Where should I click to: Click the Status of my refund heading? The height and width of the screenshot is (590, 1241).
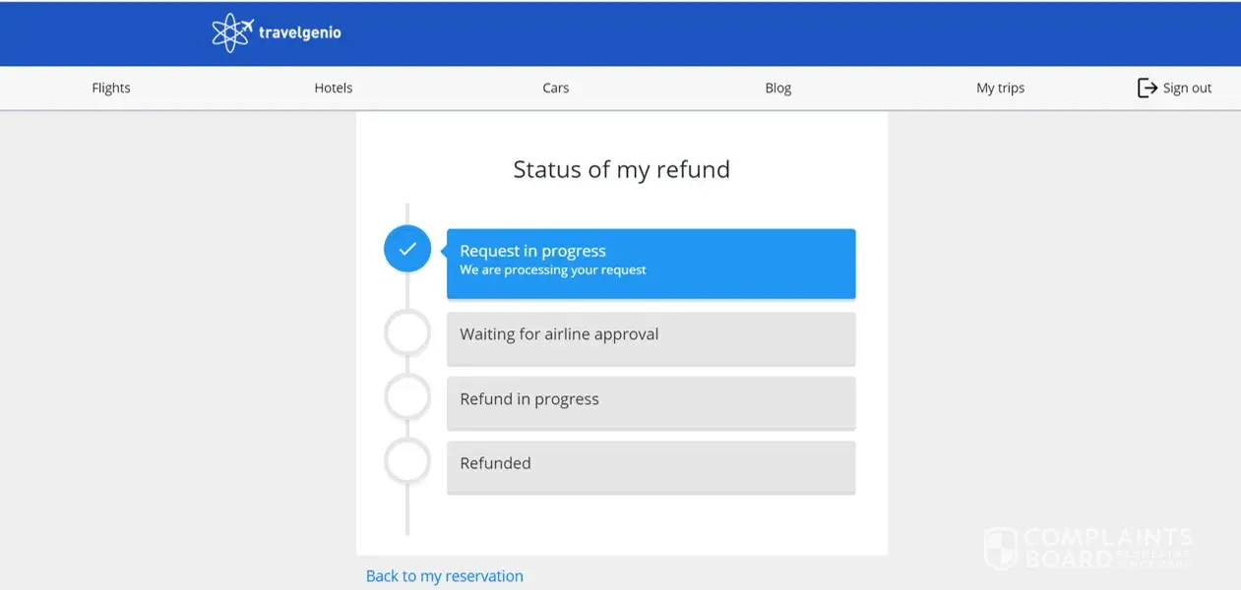(621, 169)
